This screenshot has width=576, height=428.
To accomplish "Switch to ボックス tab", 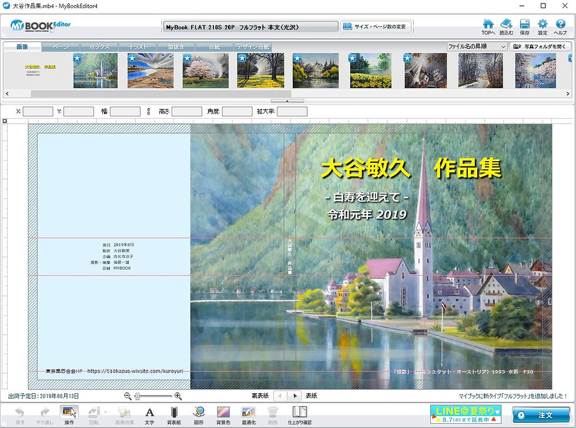I will tap(99, 46).
